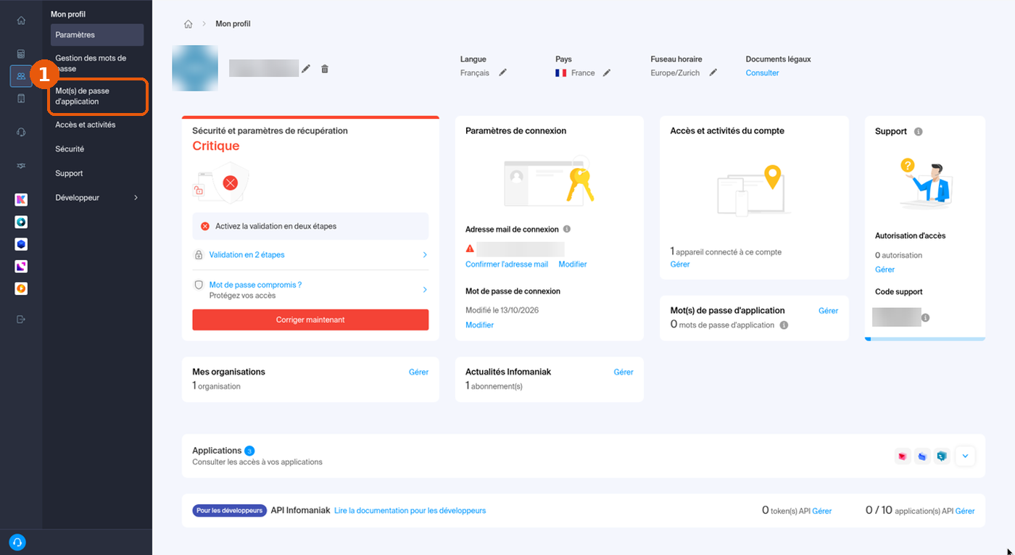Click the breadcrumb home icon
Viewport: 1015px width, 555px height.
[188, 24]
